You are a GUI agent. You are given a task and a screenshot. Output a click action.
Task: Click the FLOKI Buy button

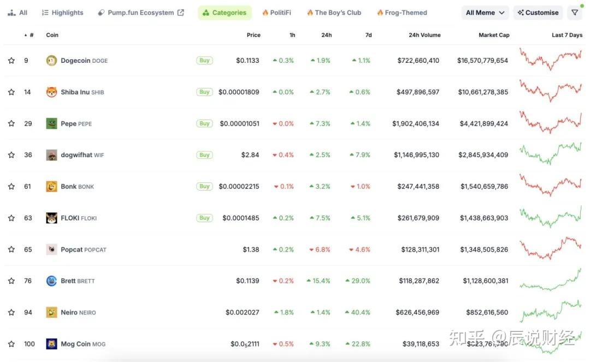(x=204, y=218)
